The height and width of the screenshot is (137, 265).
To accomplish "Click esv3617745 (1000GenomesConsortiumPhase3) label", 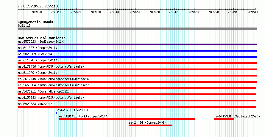I will (x=54, y=79).
